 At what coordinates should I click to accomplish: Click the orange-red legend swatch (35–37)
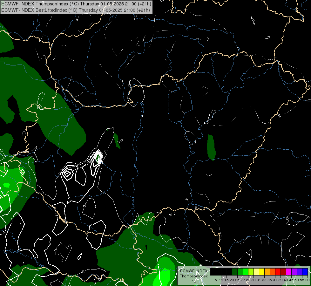click(x=273, y=272)
